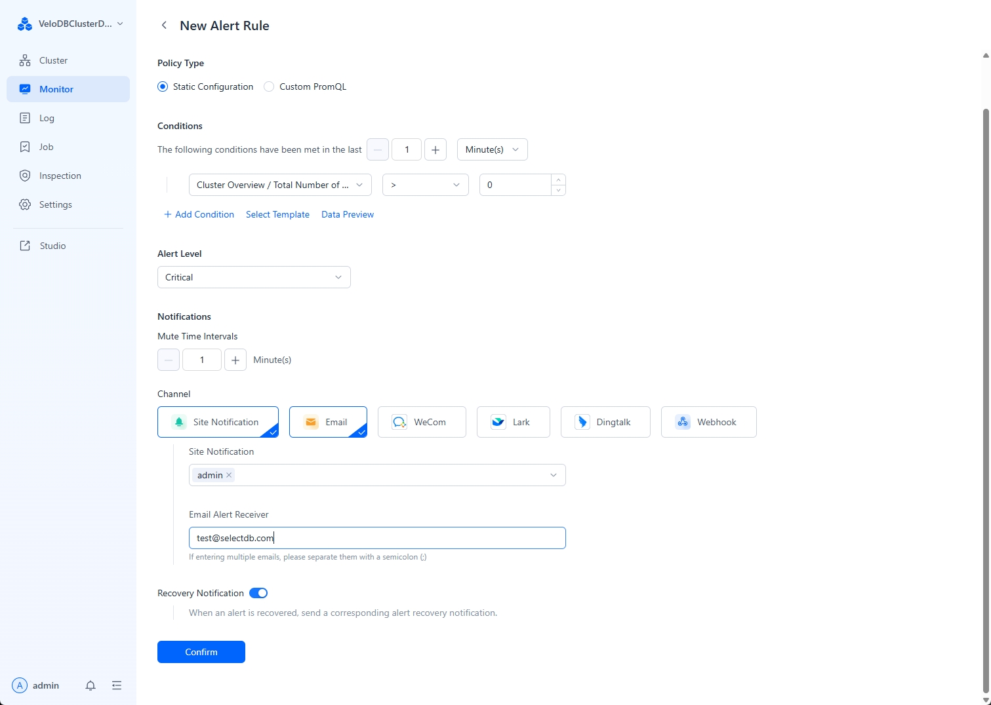Open the Alert Level dropdown showing Critical
Image resolution: width=991 pixels, height=705 pixels.
[x=253, y=276]
